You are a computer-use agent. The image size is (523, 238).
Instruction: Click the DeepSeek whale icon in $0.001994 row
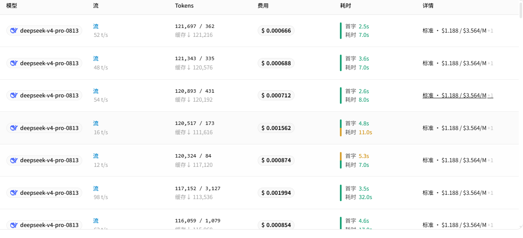pyautogui.click(x=14, y=193)
